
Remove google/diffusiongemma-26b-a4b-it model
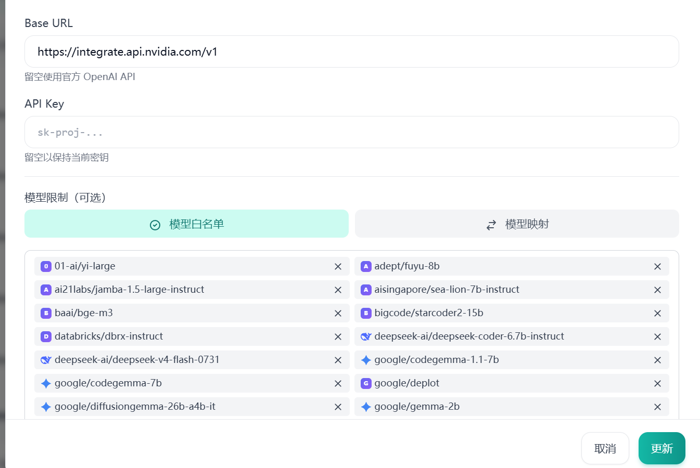[x=338, y=407]
